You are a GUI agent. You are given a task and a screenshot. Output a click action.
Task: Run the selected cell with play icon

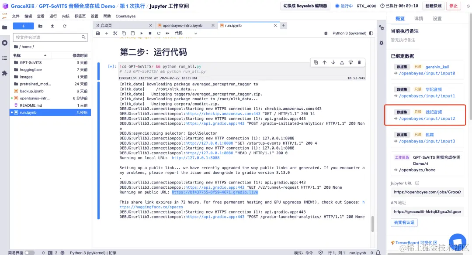click(142, 33)
